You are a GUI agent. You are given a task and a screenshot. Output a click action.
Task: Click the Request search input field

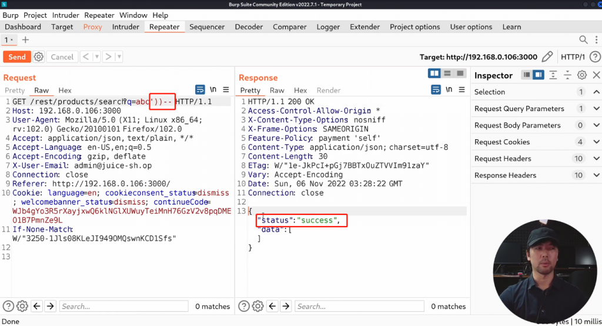click(x=124, y=306)
